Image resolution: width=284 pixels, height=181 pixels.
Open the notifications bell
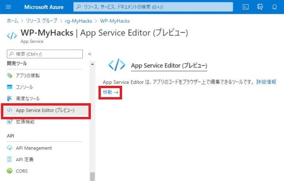tap(275, 7)
